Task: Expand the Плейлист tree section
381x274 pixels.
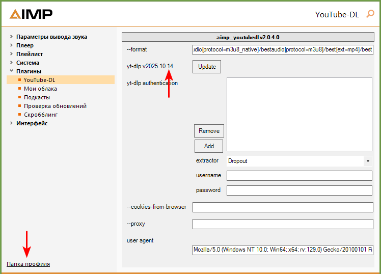Action: [11, 54]
